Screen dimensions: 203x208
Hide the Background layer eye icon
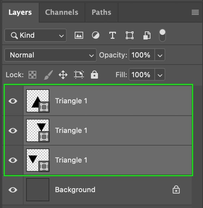point(13,190)
